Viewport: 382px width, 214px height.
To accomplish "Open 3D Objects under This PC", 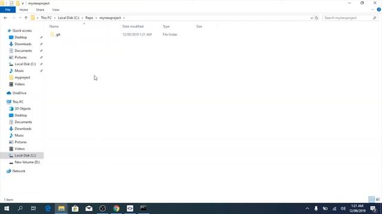I will [23, 108].
